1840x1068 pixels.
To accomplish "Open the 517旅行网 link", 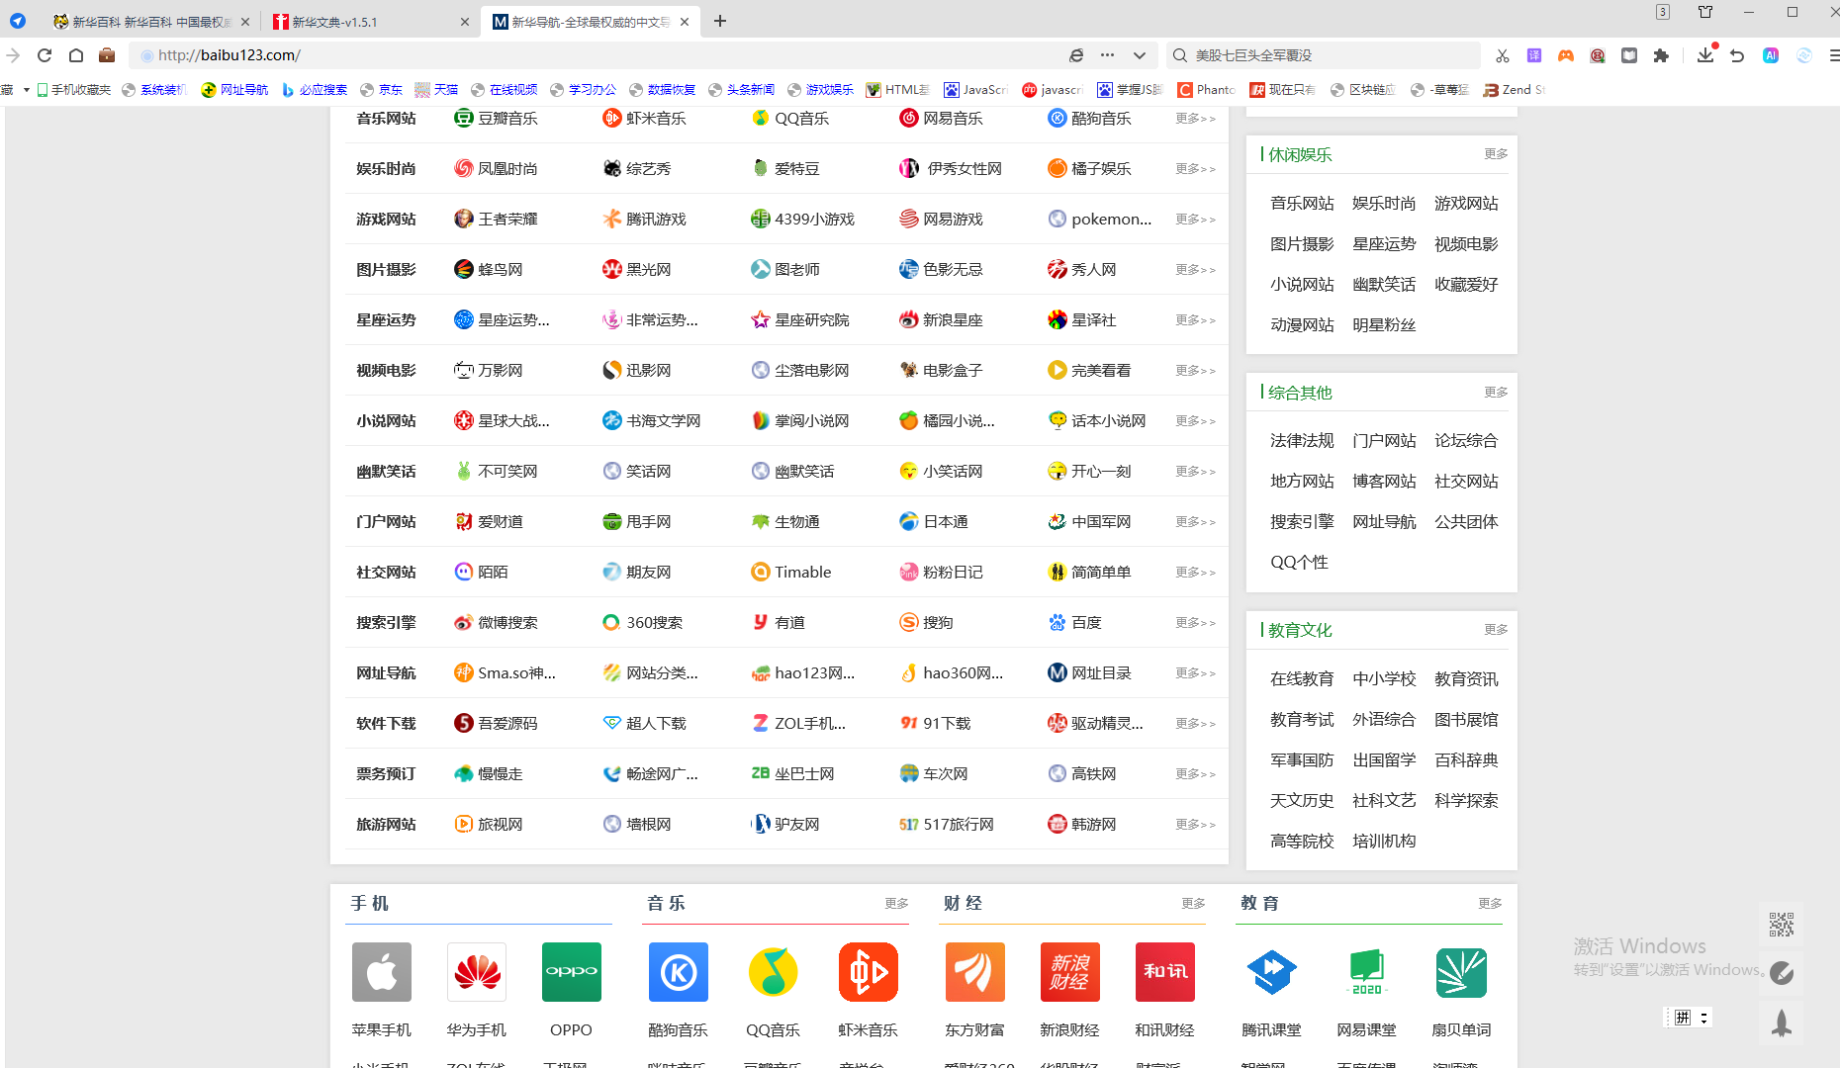I will click(x=947, y=825).
